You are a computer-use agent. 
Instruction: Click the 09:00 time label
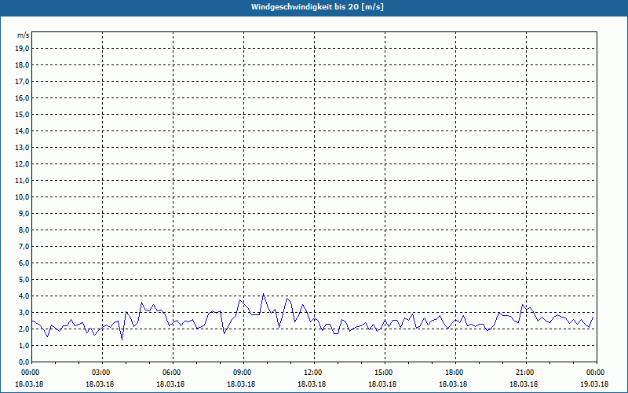243,373
